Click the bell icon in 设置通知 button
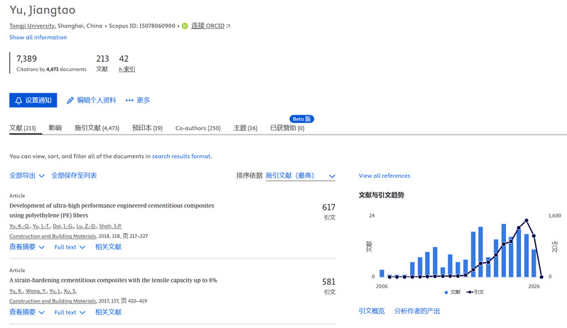 click(x=18, y=101)
